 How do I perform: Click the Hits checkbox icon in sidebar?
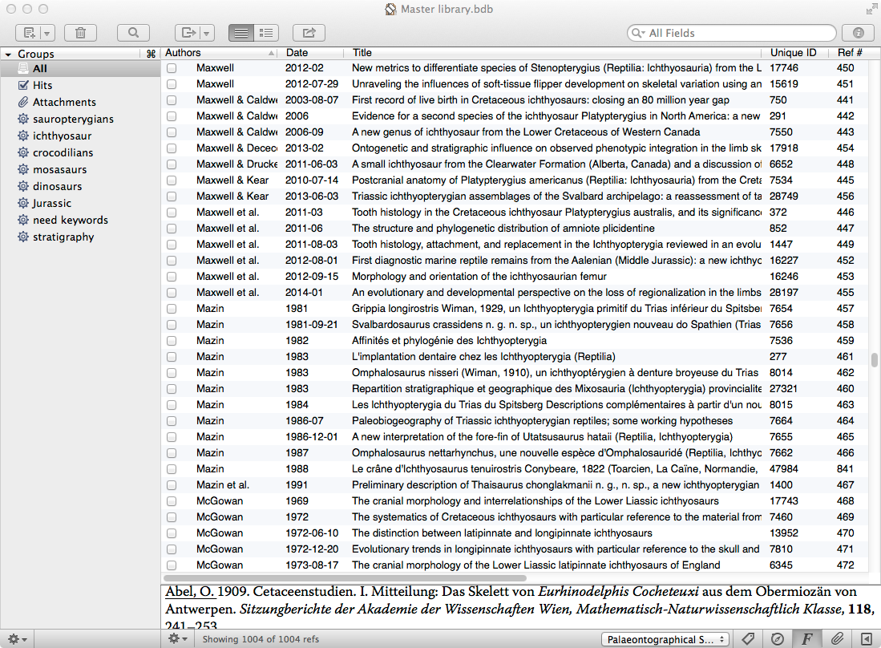coord(23,85)
